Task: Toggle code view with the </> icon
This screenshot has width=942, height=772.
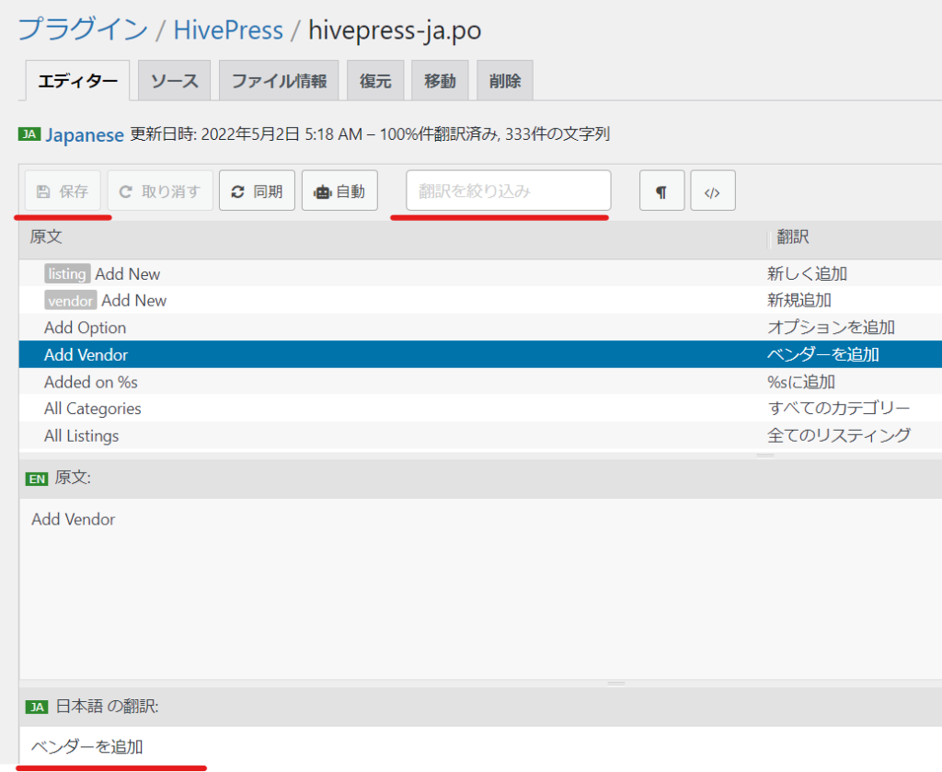Action: point(712,191)
